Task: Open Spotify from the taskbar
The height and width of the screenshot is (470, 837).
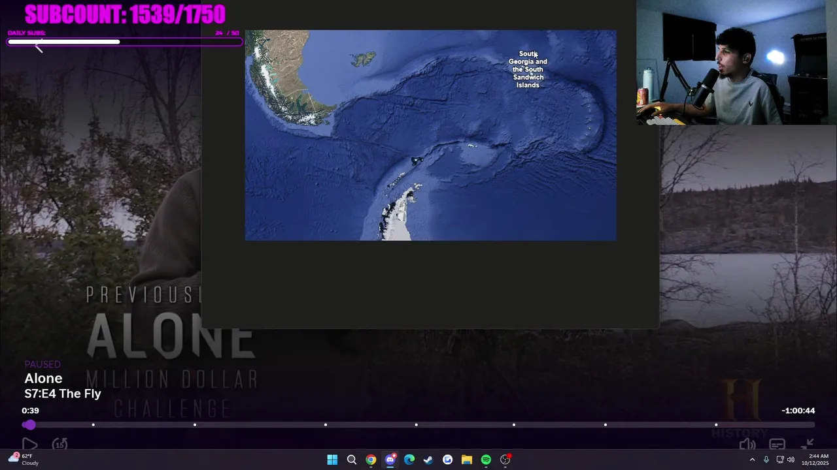Action: pyautogui.click(x=486, y=460)
